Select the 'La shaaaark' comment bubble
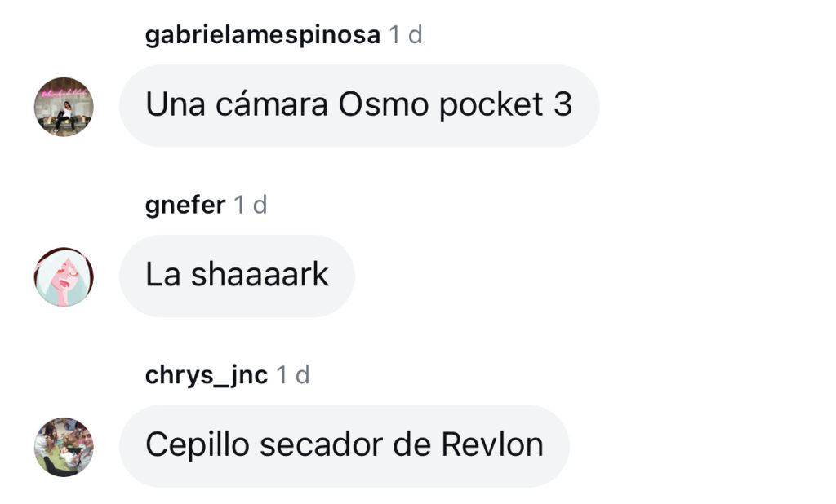Image resolution: width=836 pixels, height=504 pixels. 238,276
